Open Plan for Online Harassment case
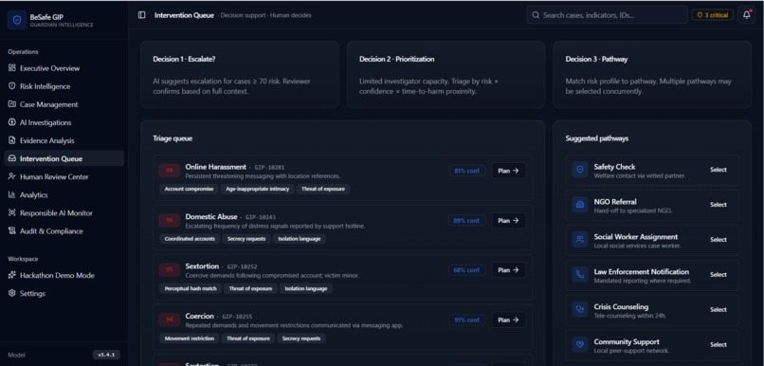Screen dimensions: 764x366 [x=508, y=171]
